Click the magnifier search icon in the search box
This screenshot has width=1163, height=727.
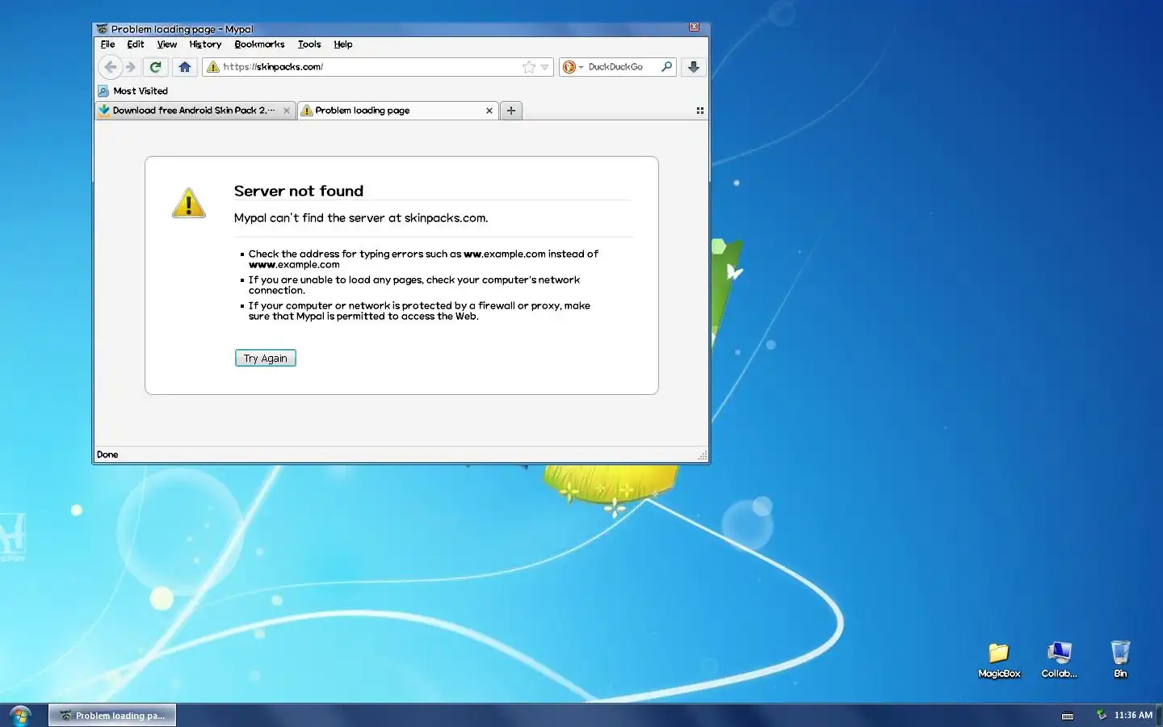click(666, 67)
